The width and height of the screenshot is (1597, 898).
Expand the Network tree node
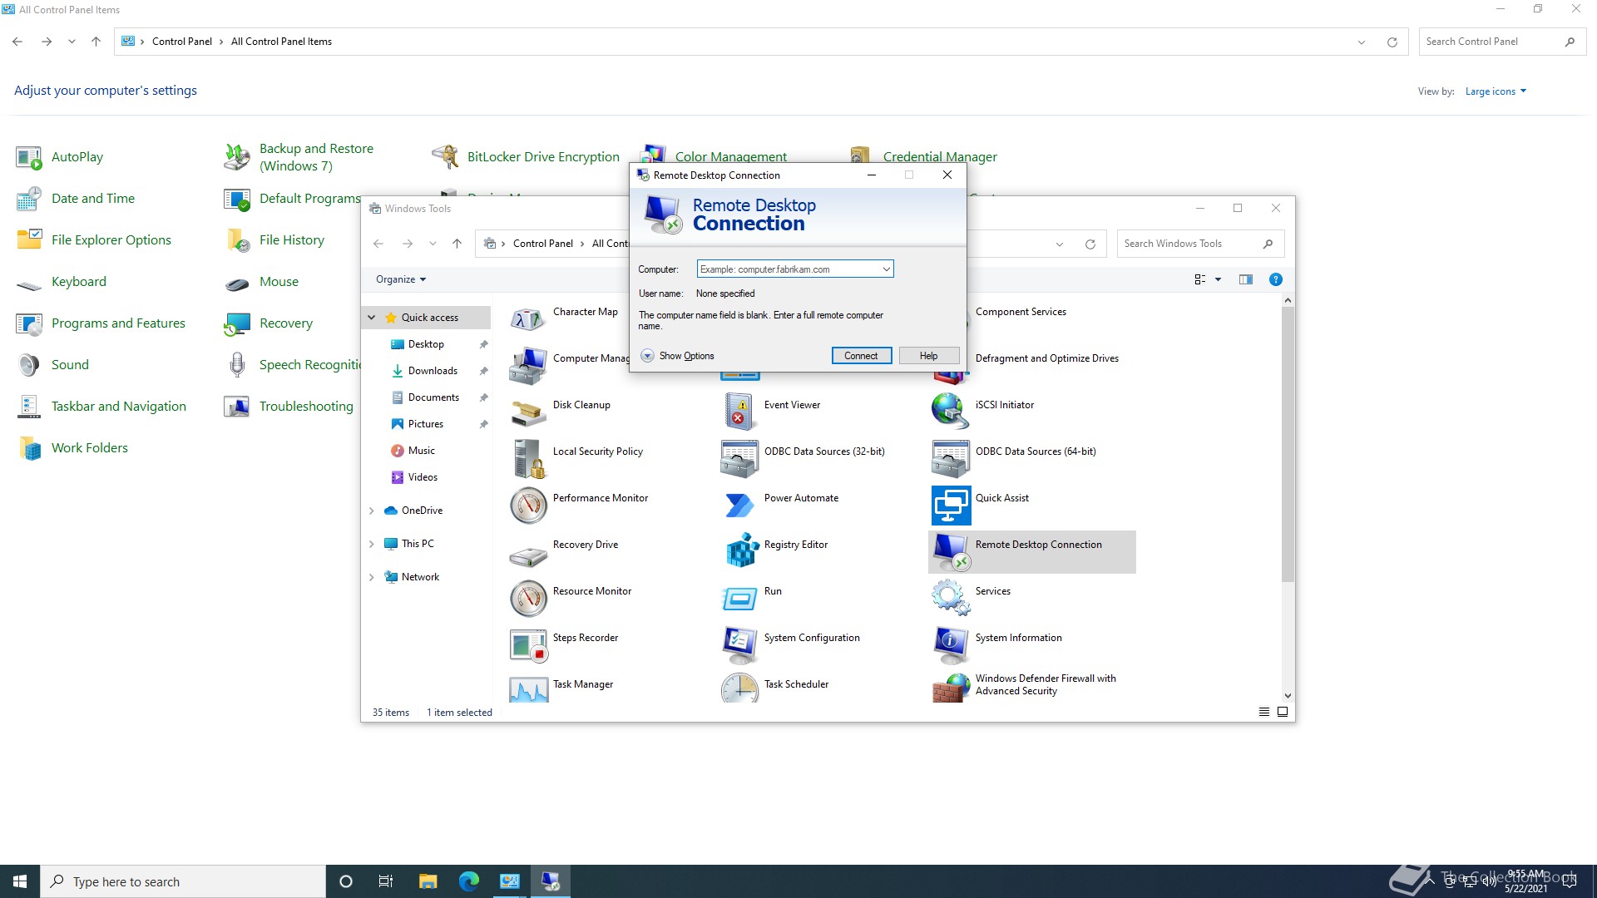point(372,577)
